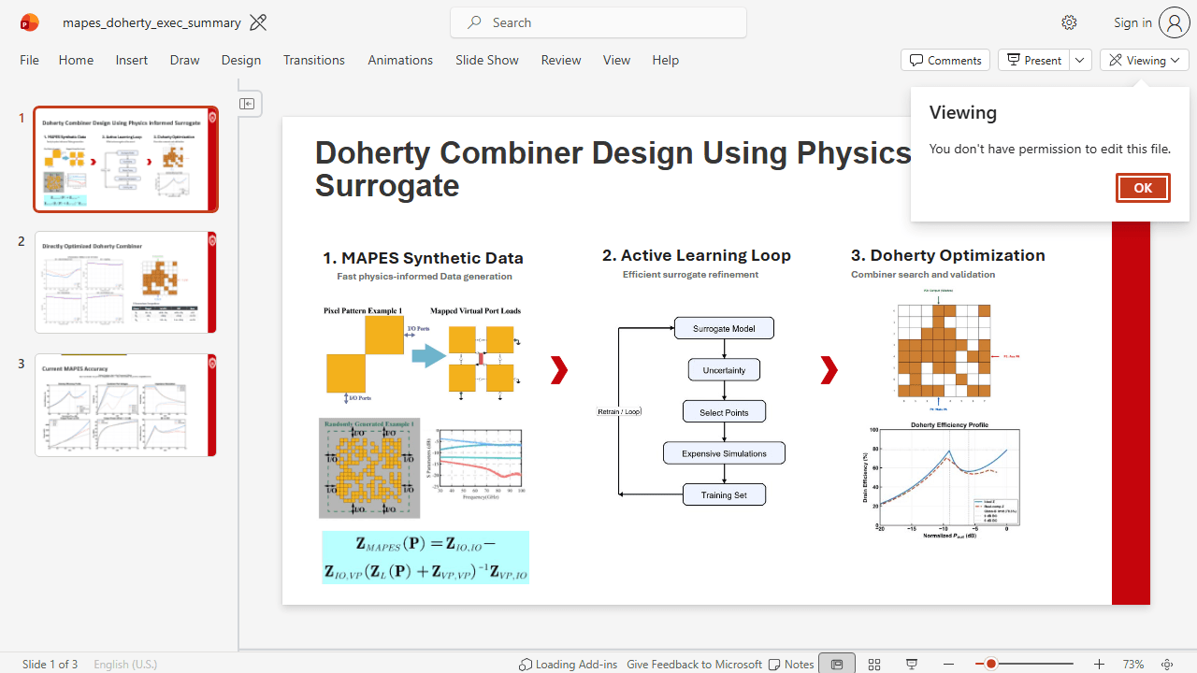Click the red chevron arrow after section 1
The width and height of the screenshot is (1197, 673).
click(x=559, y=370)
